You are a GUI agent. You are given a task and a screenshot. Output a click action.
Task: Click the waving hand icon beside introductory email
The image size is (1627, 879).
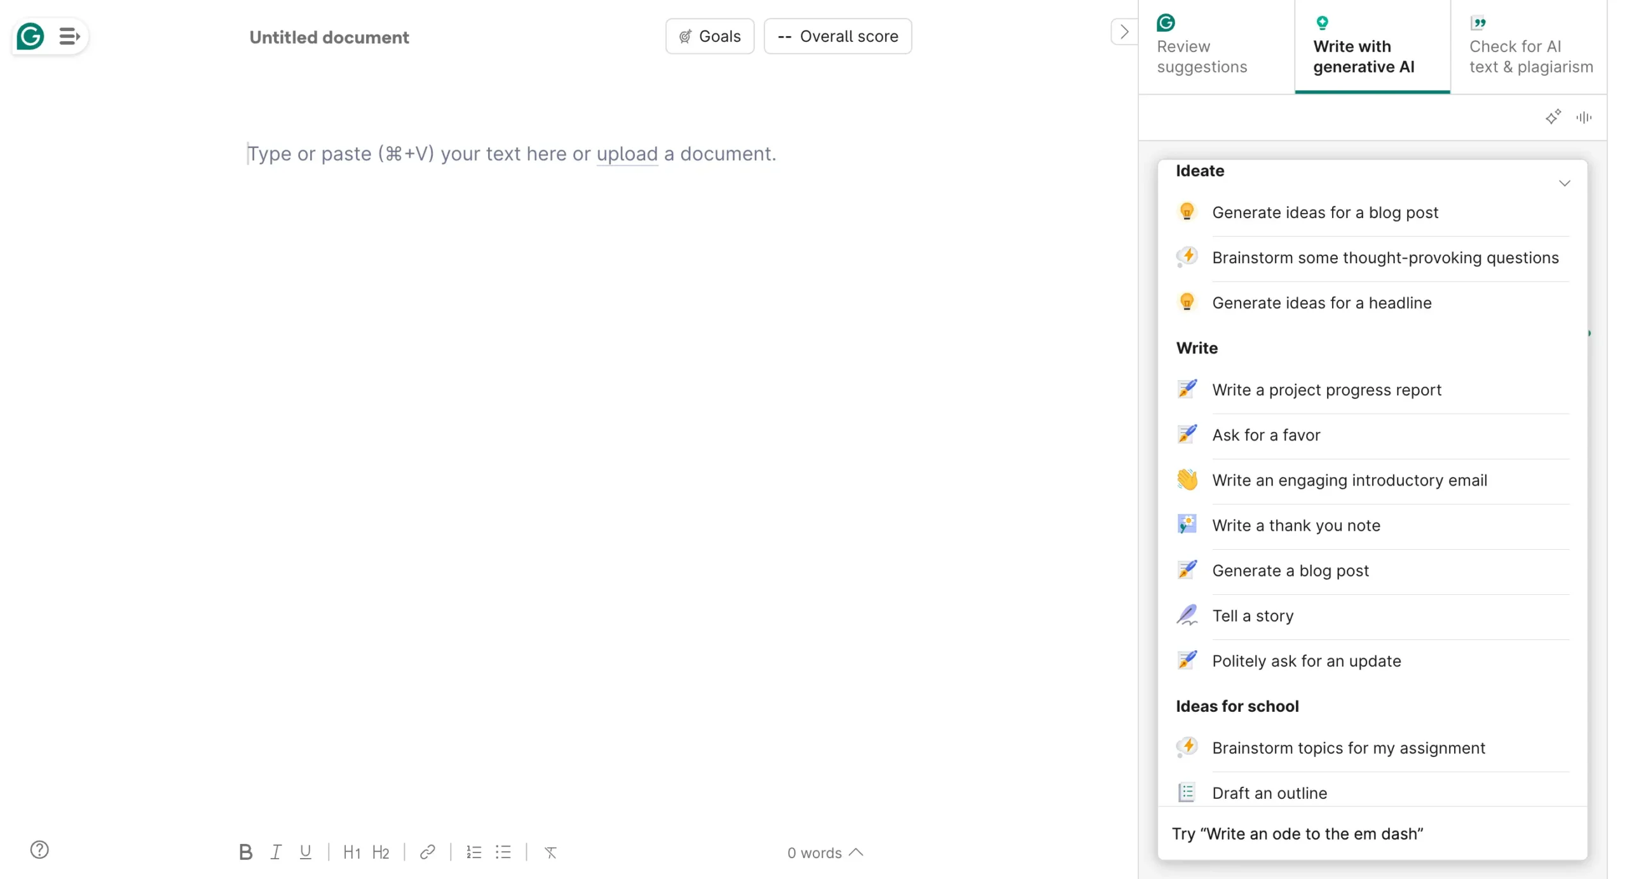pos(1186,479)
